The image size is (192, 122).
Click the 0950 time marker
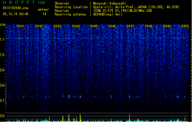185,26
